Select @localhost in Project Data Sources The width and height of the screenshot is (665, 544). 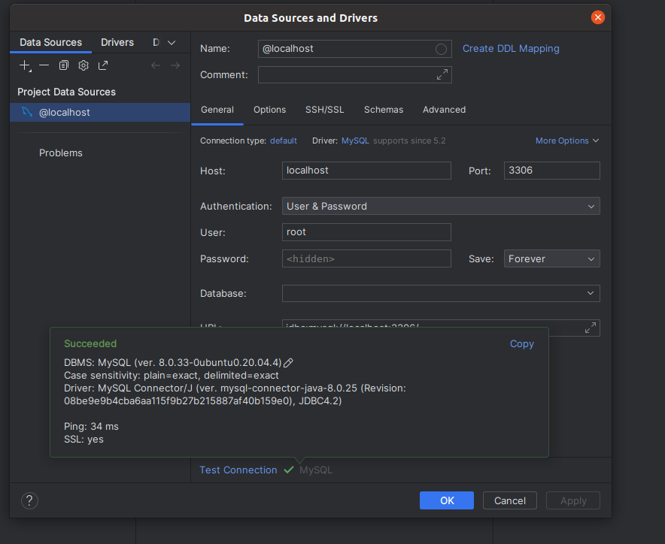[100, 112]
